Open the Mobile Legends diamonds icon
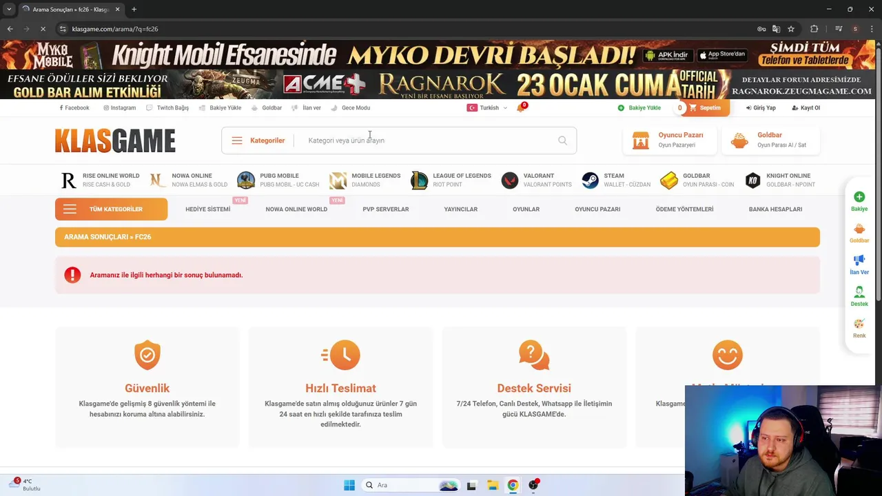The height and width of the screenshot is (496, 882). [x=338, y=180]
